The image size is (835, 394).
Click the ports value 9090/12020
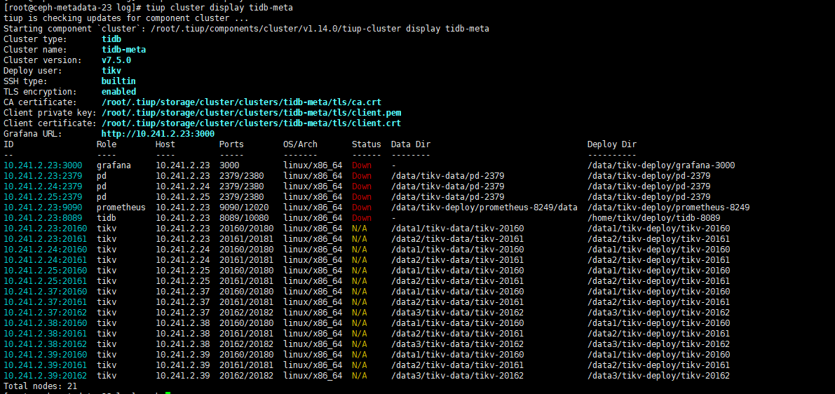243,207
